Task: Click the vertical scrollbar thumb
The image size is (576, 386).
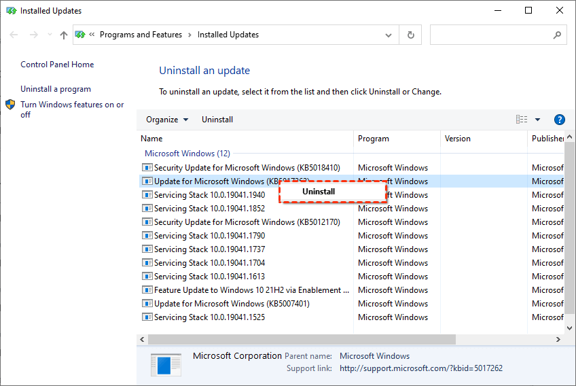Action: point(569,228)
